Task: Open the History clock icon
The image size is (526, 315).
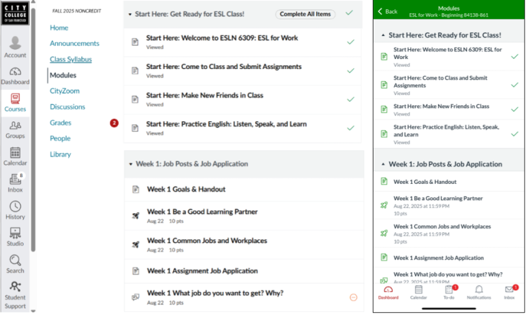Action: tap(15, 206)
